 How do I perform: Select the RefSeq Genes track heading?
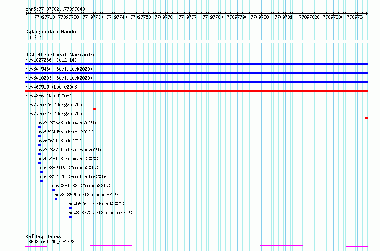click(44, 237)
